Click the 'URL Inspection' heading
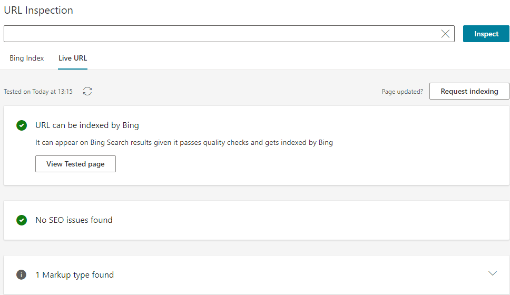This screenshot has width=510, height=295. 38,11
